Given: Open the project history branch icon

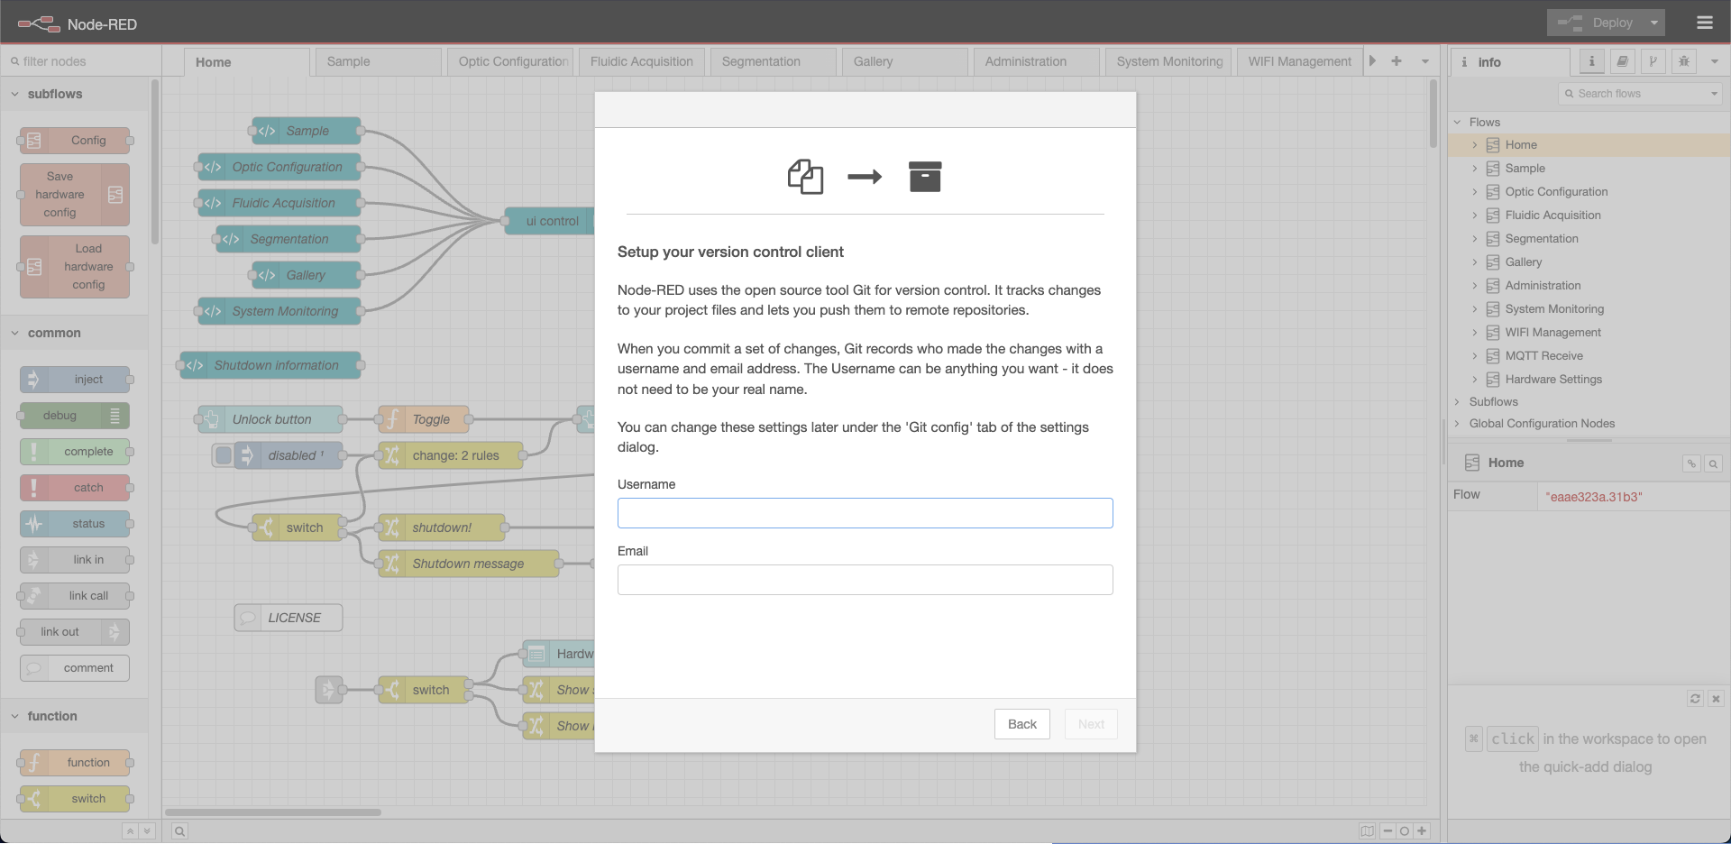Looking at the screenshot, I should 1653,61.
